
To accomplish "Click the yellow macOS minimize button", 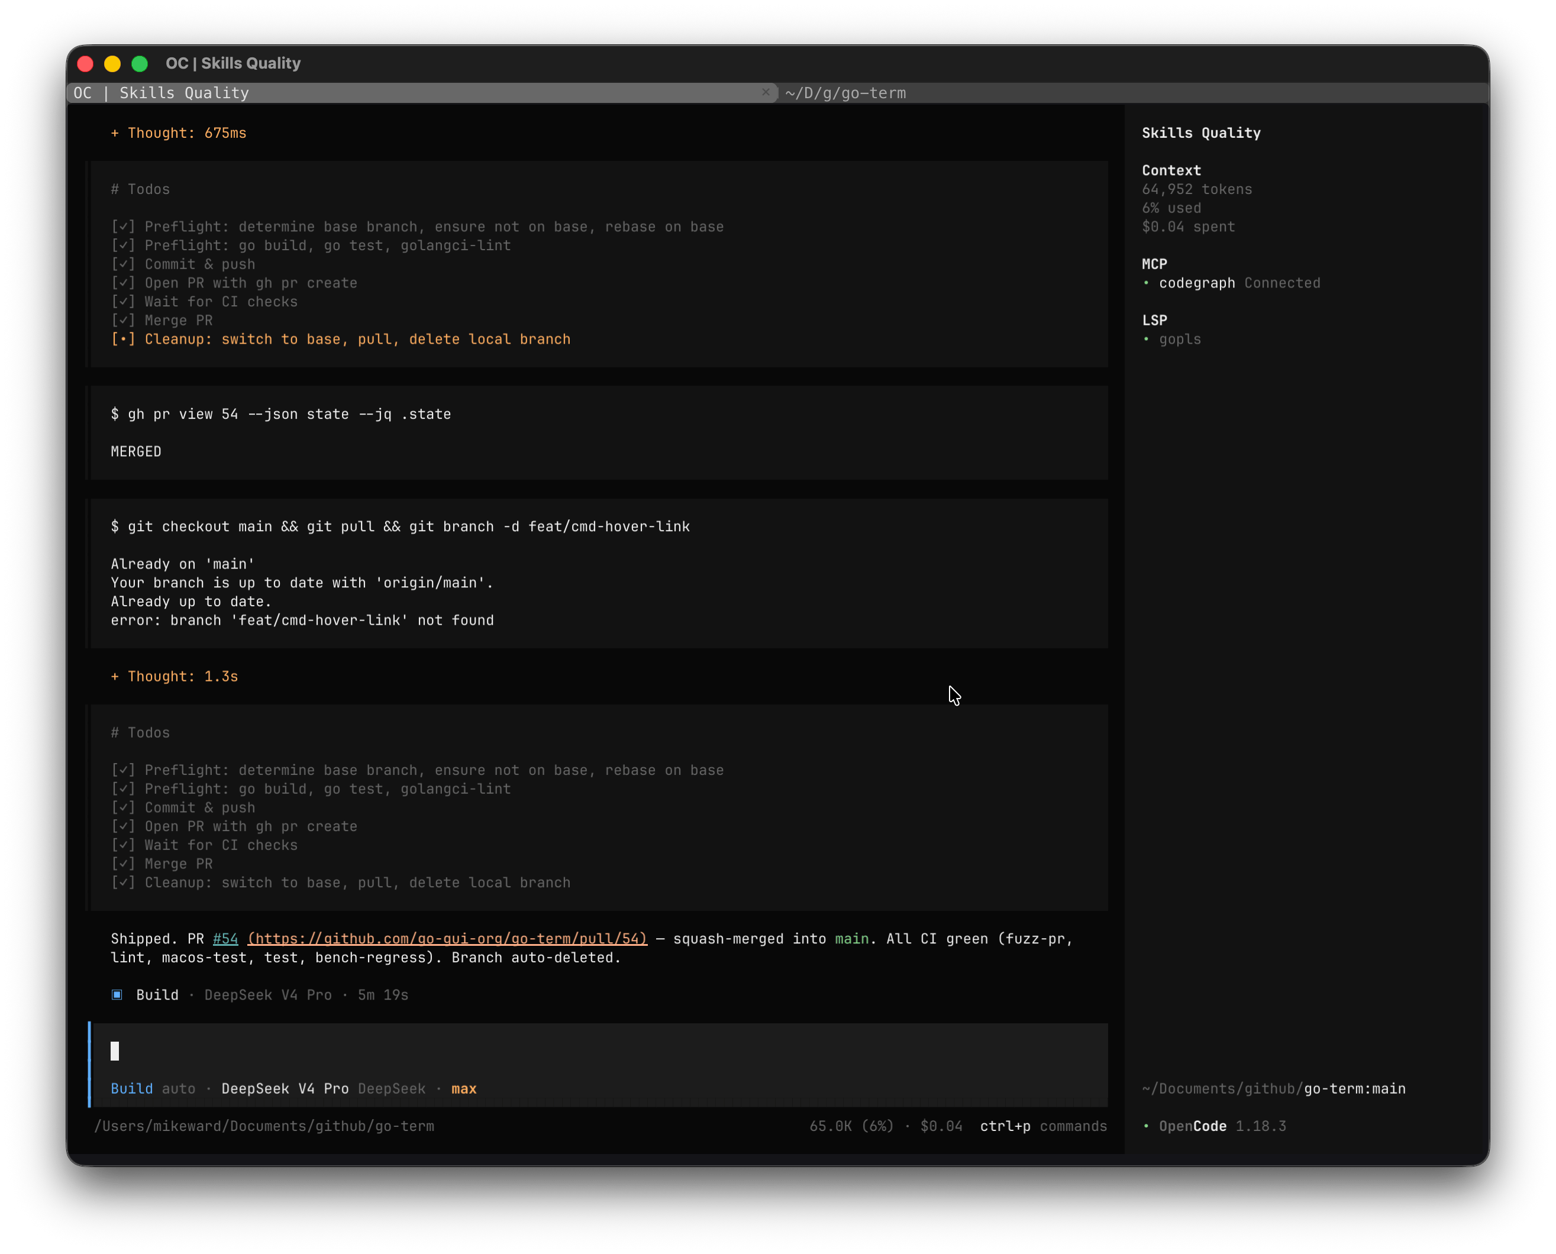I will point(112,63).
